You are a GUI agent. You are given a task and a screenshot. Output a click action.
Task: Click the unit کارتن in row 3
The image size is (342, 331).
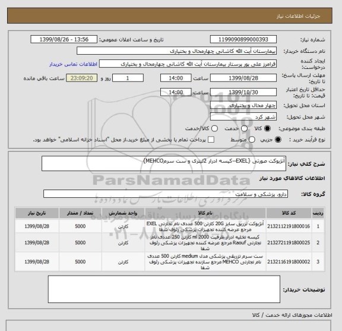123,262
